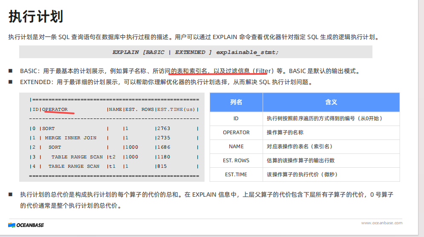Viewport: 424px width, 237px height.
Task: Click the EST.TIME cell in the right table
Action: 236,175
